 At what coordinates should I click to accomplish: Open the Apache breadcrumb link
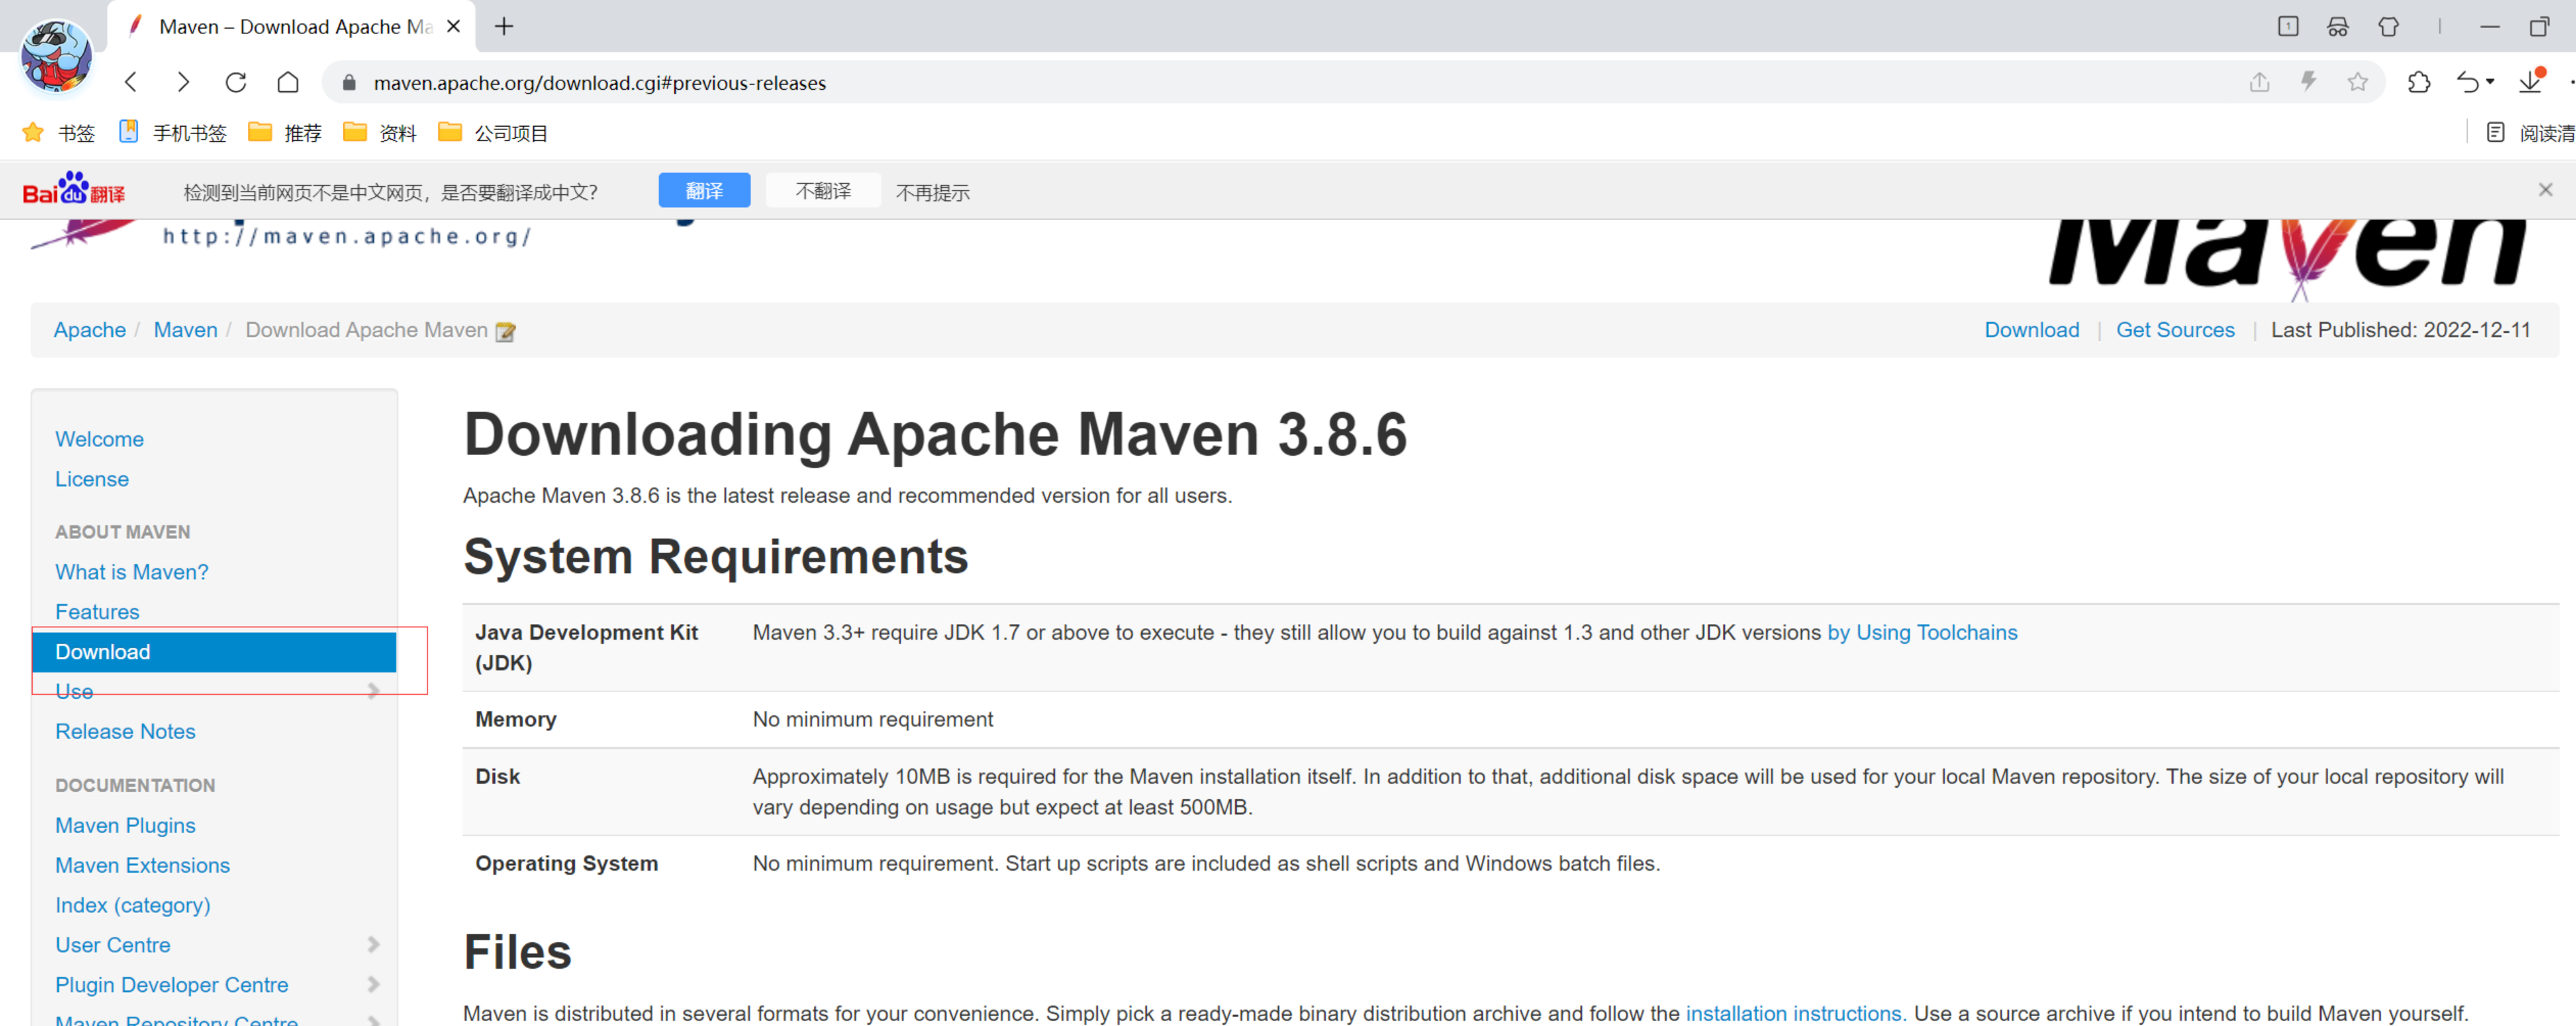(x=90, y=329)
